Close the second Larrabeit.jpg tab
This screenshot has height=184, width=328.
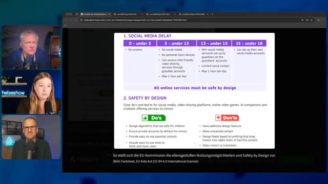[175, 14]
